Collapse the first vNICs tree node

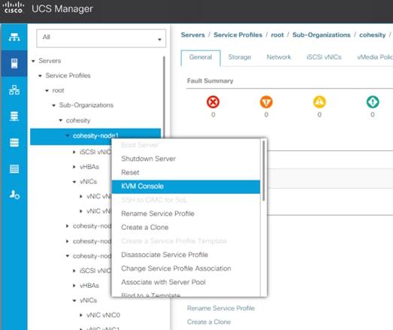(x=74, y=182)
